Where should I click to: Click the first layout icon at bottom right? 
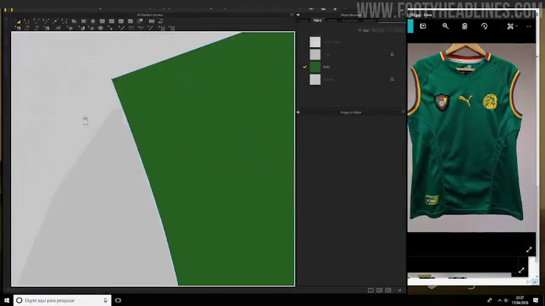tap(371, 291)
